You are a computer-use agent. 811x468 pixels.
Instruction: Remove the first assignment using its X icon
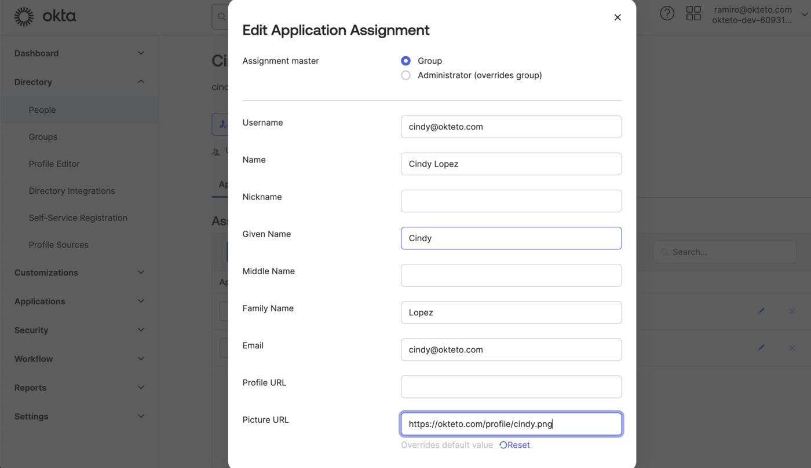coord(792,311)
